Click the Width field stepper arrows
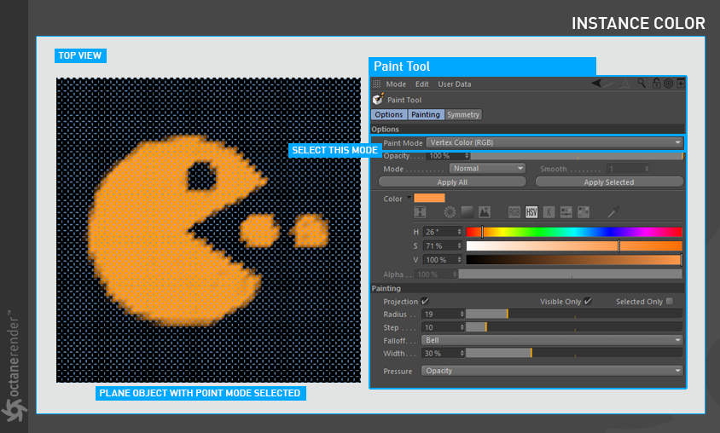The image size is (720, 433). click(x=462, y=353)
